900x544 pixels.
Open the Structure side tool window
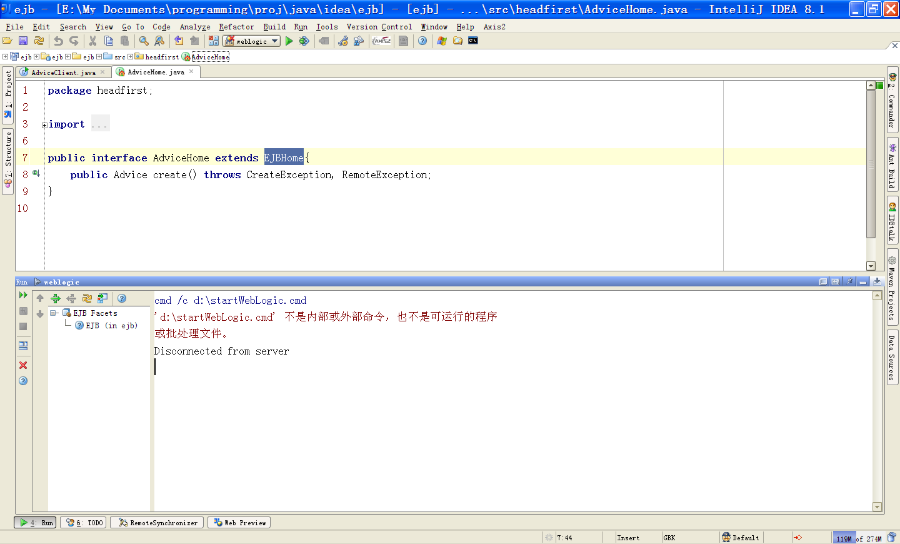click(8, 161)
